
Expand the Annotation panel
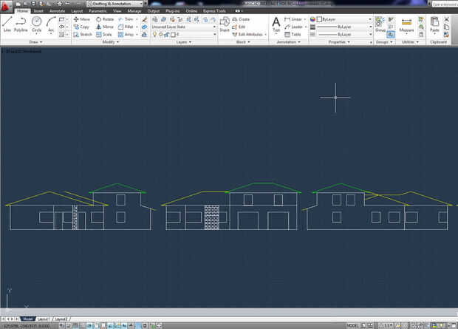tap(289, 42)
